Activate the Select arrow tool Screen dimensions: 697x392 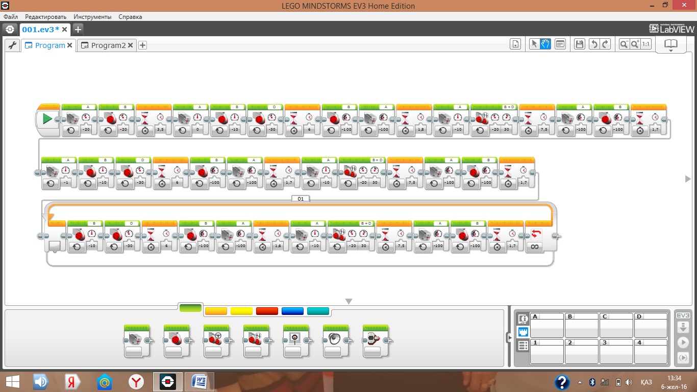tap(534, 44)
